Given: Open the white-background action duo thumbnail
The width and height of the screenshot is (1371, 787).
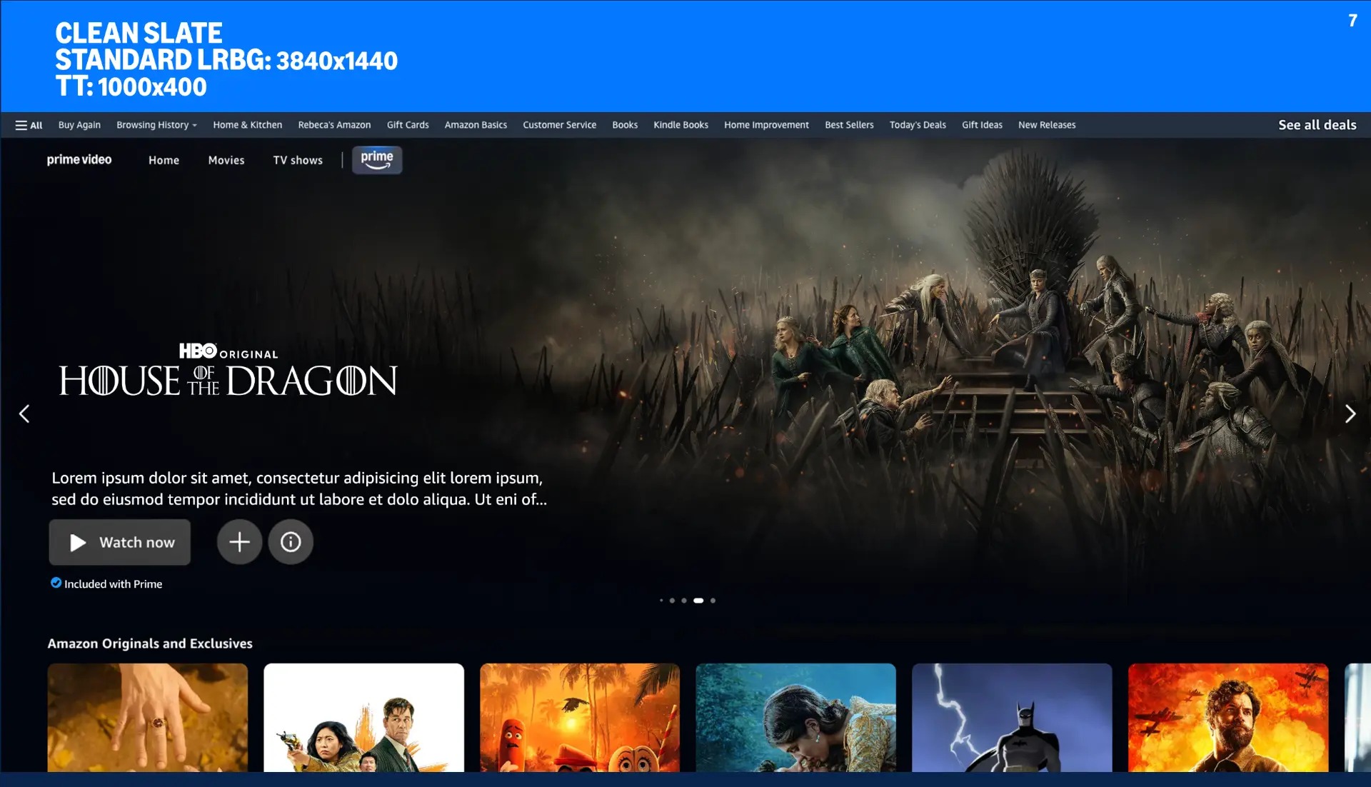Looking at the screenshot, I should point(363,718).
